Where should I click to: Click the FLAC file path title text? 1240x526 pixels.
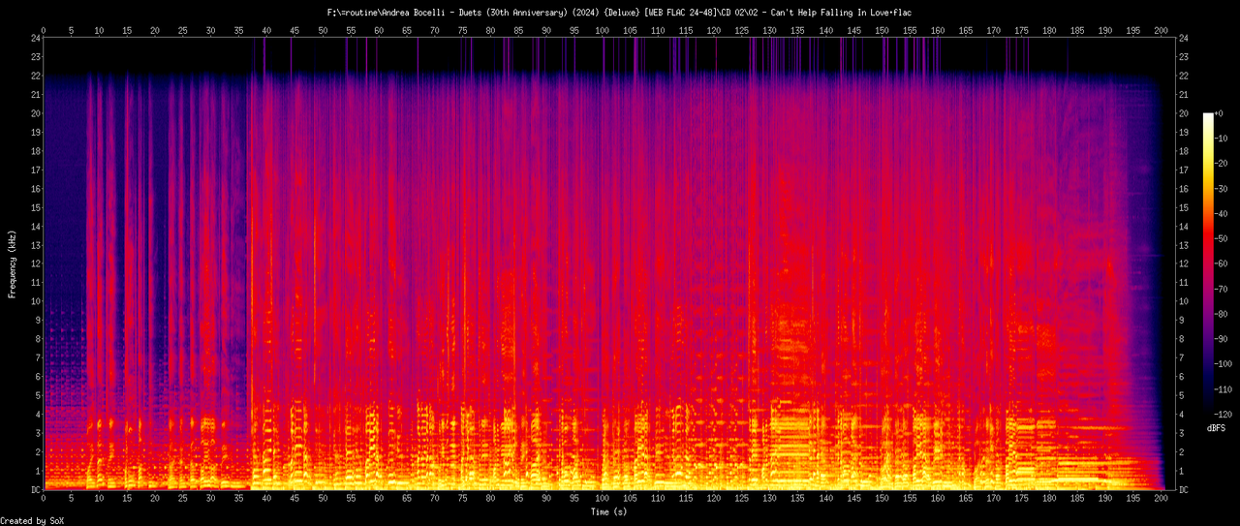tap(620, 13)
